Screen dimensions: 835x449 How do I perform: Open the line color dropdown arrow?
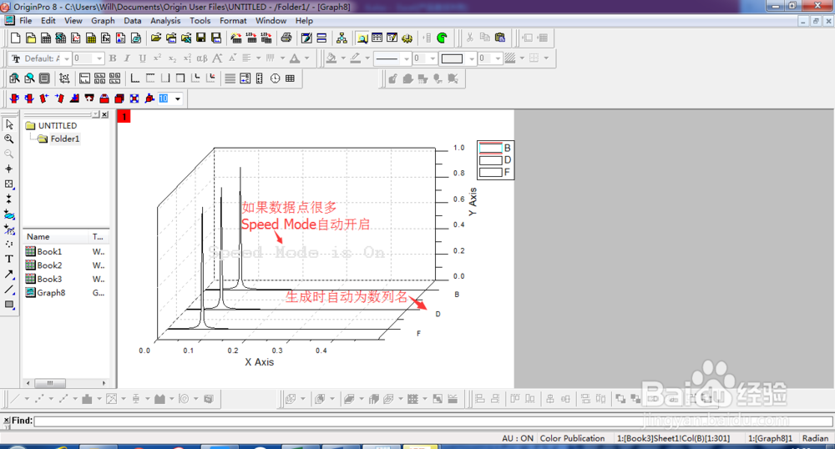pos(367,58)
